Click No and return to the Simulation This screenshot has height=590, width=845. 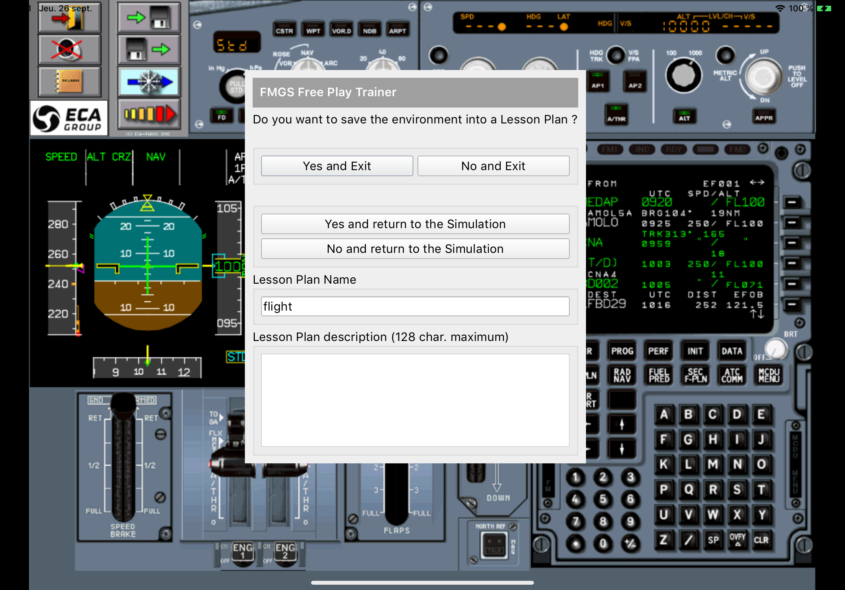[x=415, y=249]
